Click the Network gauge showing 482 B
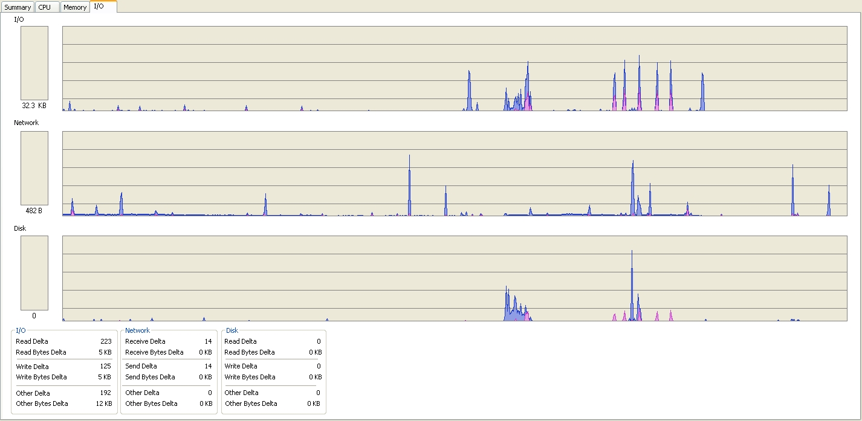Screen dimensions: 862x421 (x=34, y=168)
